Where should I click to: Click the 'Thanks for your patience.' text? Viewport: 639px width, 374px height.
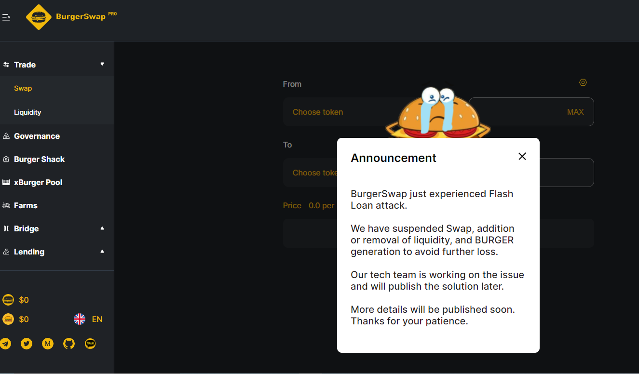coord(409,321)
